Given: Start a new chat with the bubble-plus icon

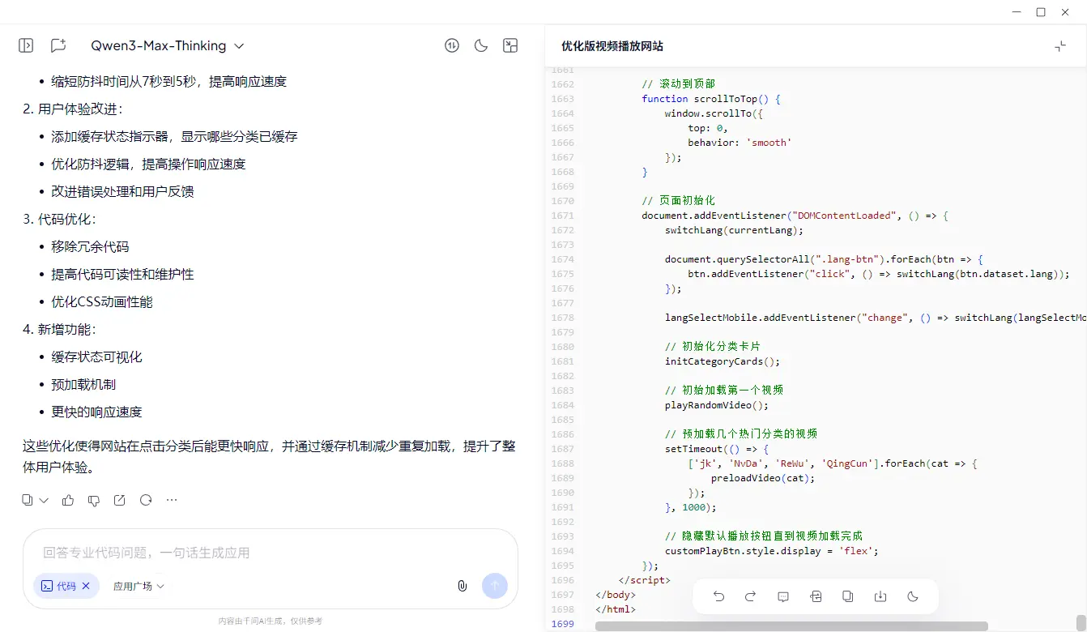Looking at the screenshot, I should coord(58,45).
